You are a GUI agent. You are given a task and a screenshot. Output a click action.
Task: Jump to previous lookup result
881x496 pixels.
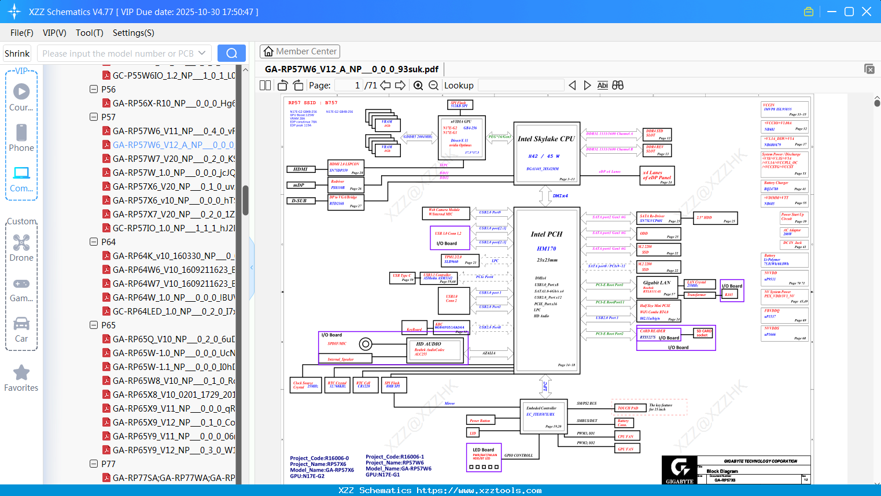click(x=572, y=86)
